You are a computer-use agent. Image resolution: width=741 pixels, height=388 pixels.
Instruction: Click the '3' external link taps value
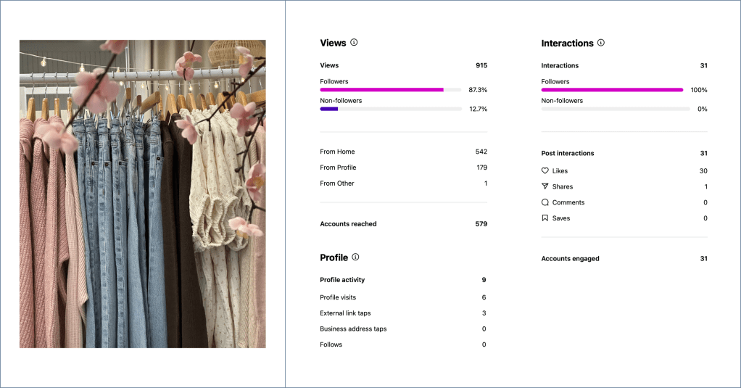[x=484, y=313]
